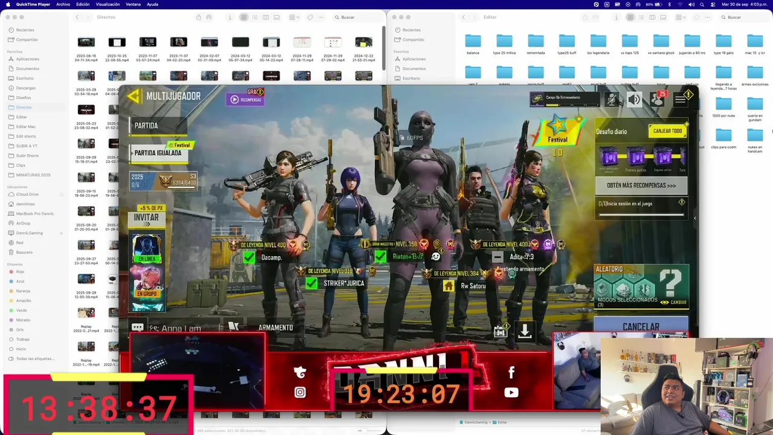Click the Canjear Todo button
The image size is (773, 435).
coord(667,131)
